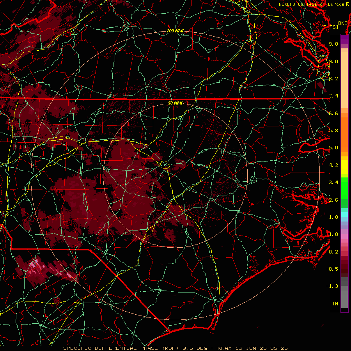Select the -1.3 value on the color scale
The image size is (351, 351).
(x=332, y=286)
